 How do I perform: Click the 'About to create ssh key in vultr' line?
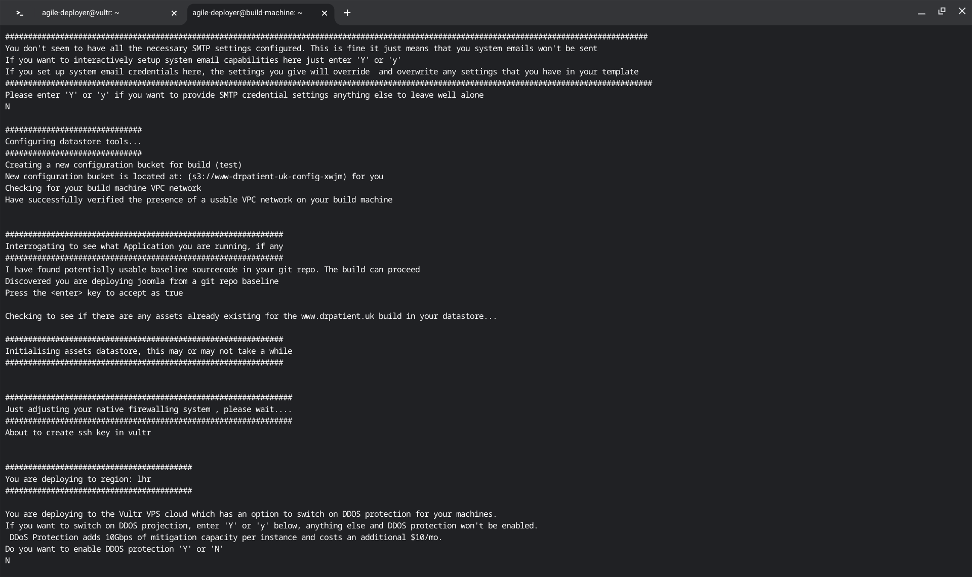(x=78, y=433)
